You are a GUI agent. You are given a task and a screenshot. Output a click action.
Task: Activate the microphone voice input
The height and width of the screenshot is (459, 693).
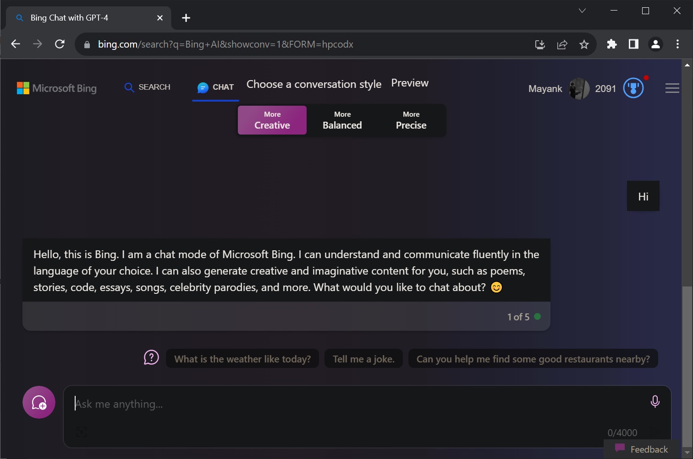(x=655, y=401)
